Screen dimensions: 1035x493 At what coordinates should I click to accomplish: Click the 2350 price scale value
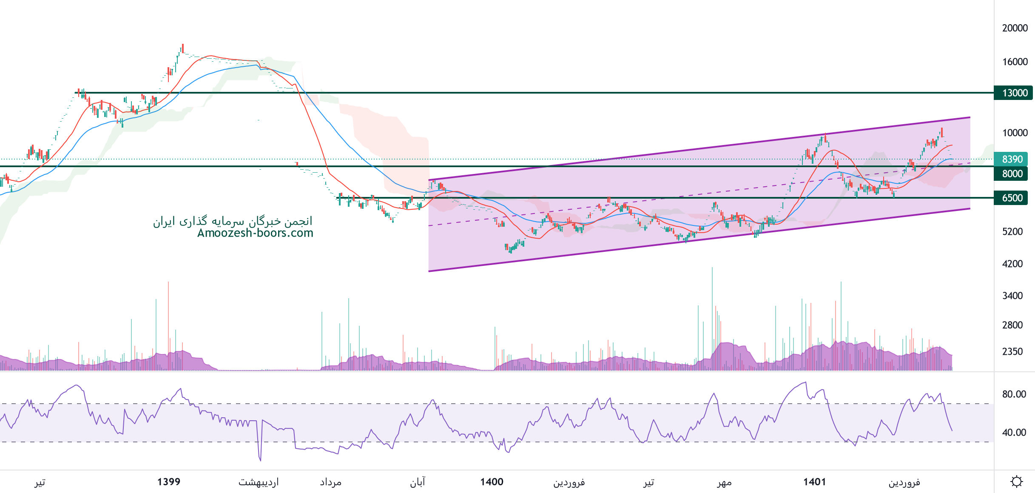pyautogui.click(x=1012, y=351)
